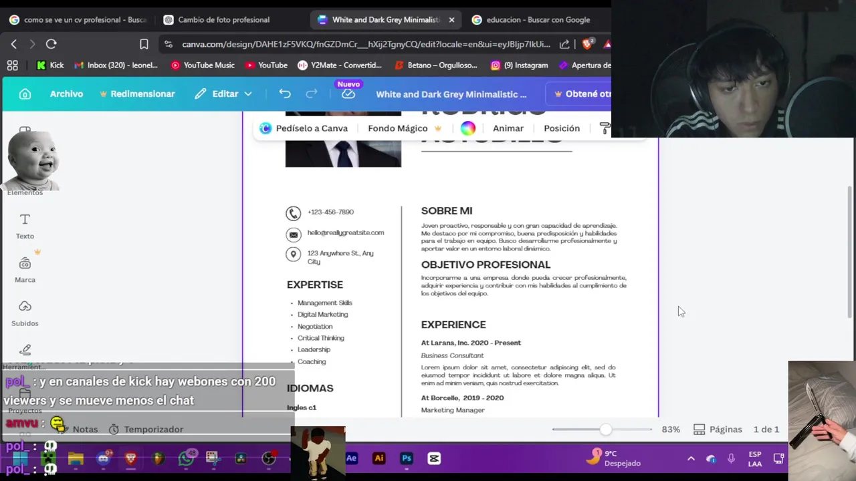Image resolution: width=856 pixels, height=481 pixels.
Task: Launch Illustrator from taskbar
Action: pos(379,458)
